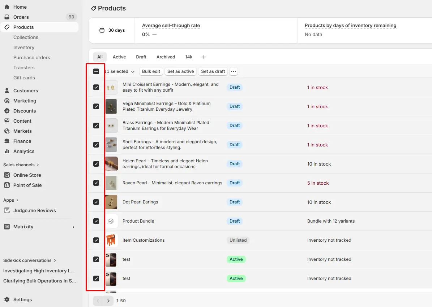
Task: Click the Point of Sale icon
Action: point(7,185)
